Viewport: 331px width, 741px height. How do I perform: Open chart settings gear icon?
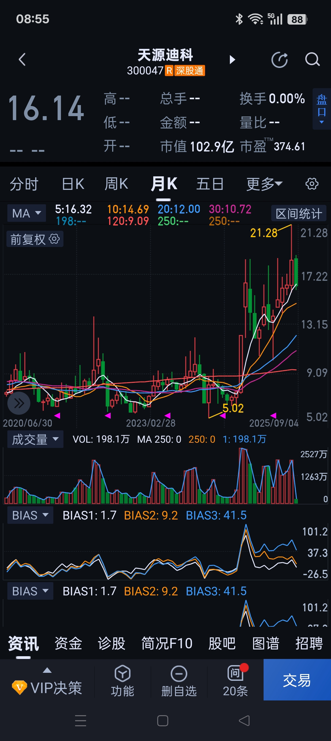tap(312, 184)
